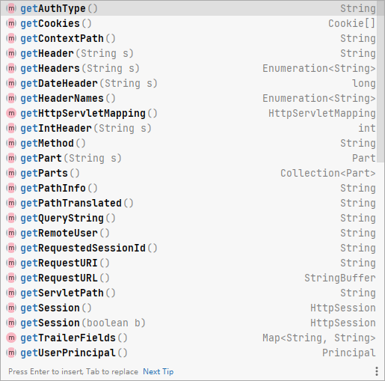
Task: Select getRequestedSessionId() suggestion
Action: [189, 248]
